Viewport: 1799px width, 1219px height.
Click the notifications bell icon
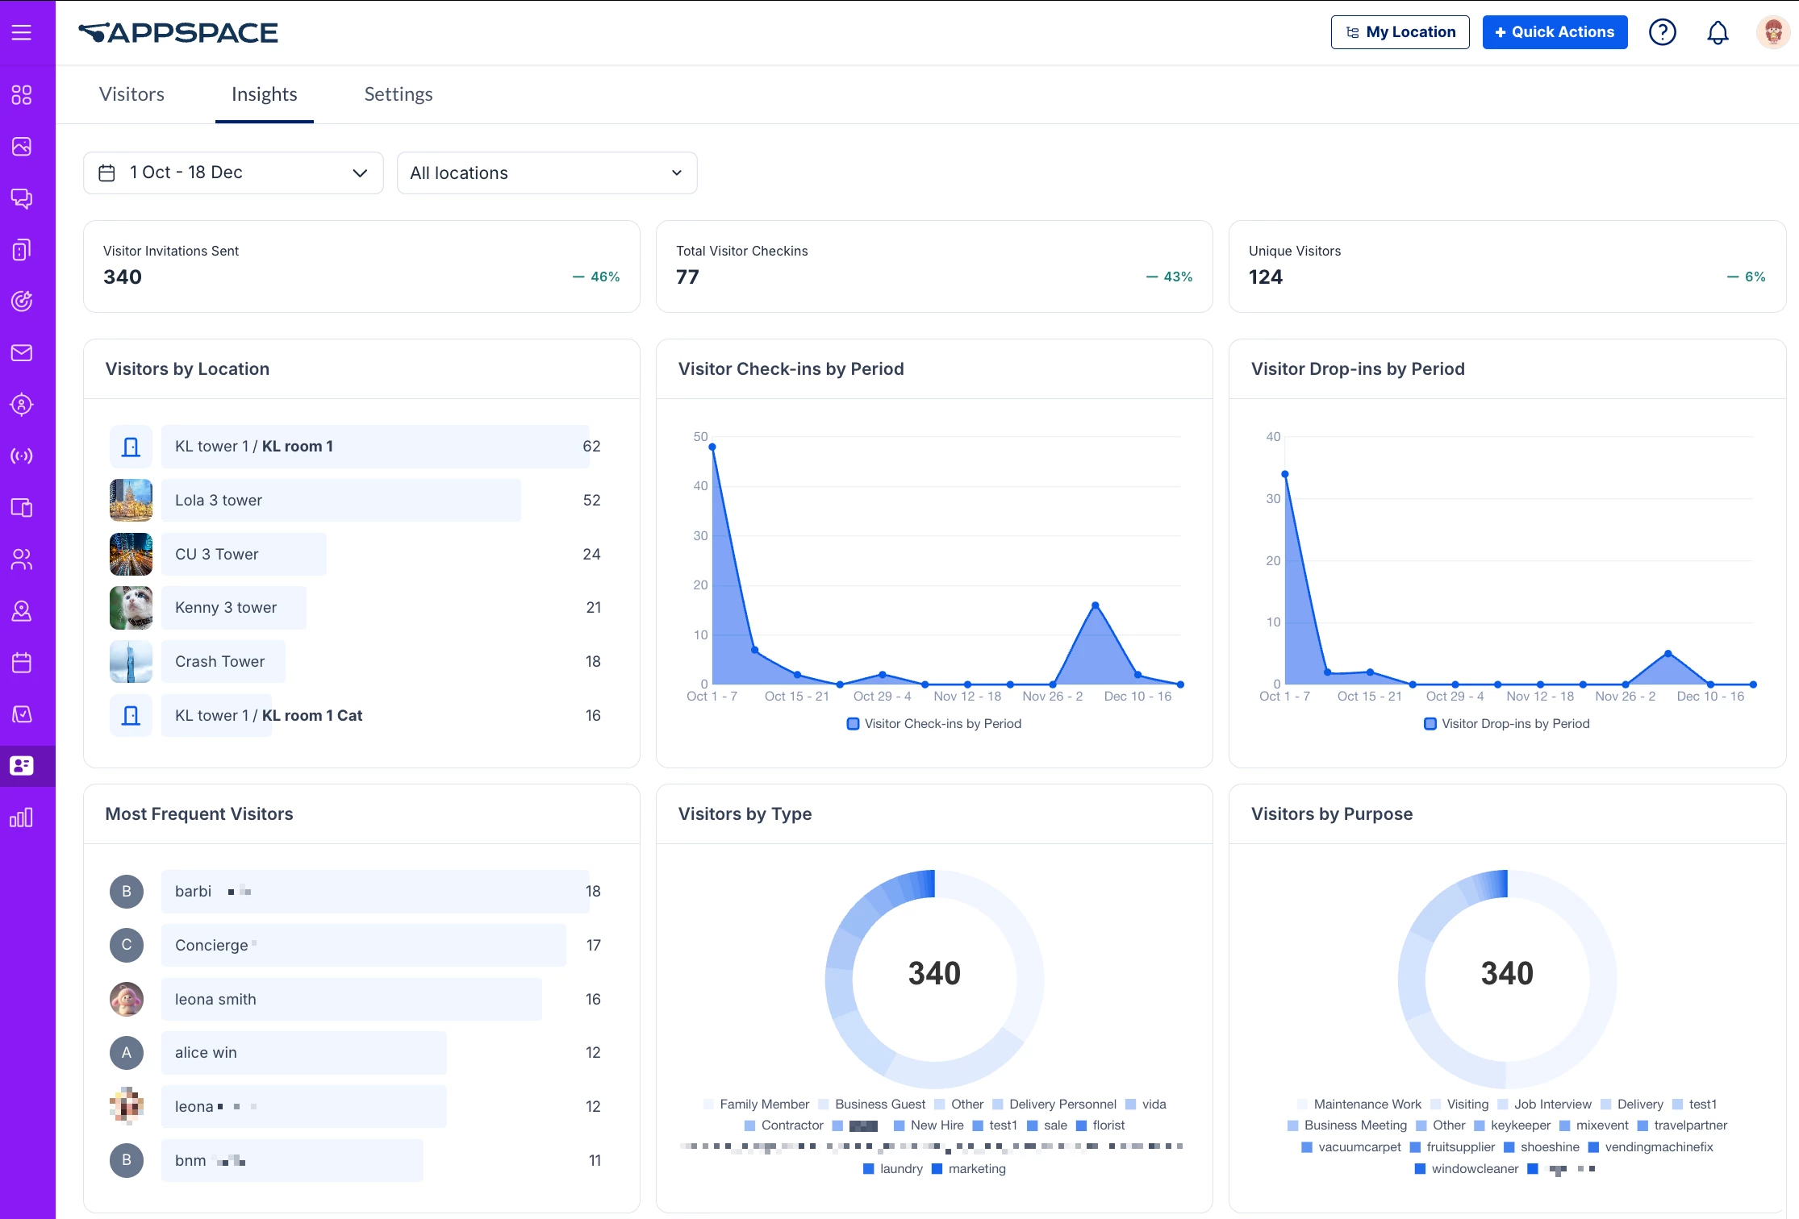(x=1718, y=32)
